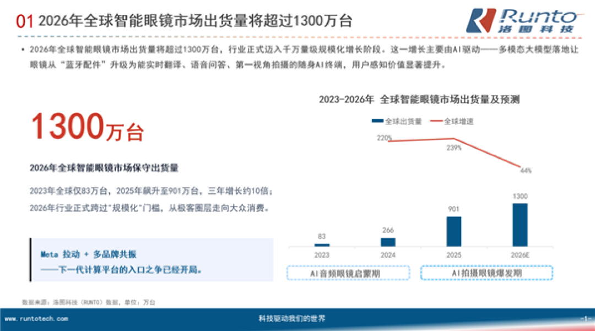Screen dimensions: 595x331
Task: Click the footer slogan '科技驱动我们的世界'
Action: [292, 318]
